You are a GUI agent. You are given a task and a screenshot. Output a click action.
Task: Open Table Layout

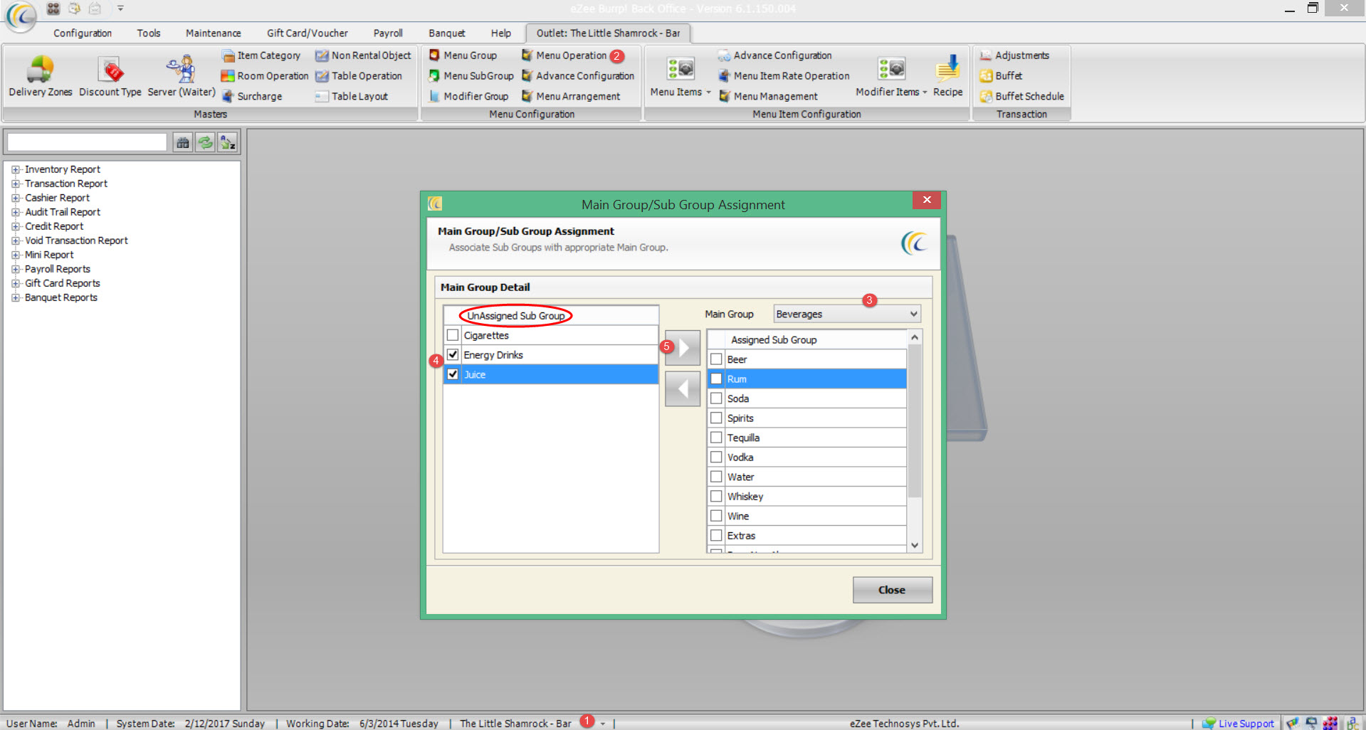(x=352, y=96)
